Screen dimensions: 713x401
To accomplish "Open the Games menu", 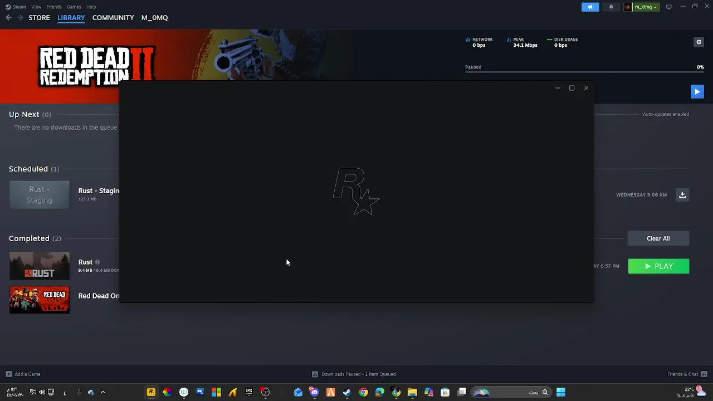I will click(x=74, y=7).
